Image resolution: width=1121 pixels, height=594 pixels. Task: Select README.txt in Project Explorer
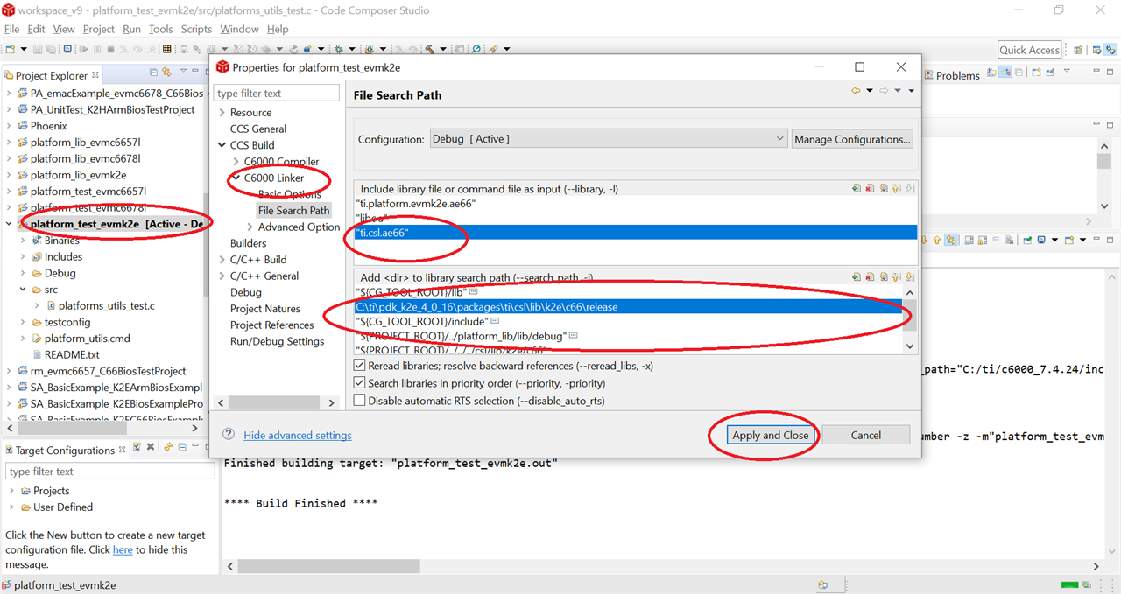coord(72,355)
